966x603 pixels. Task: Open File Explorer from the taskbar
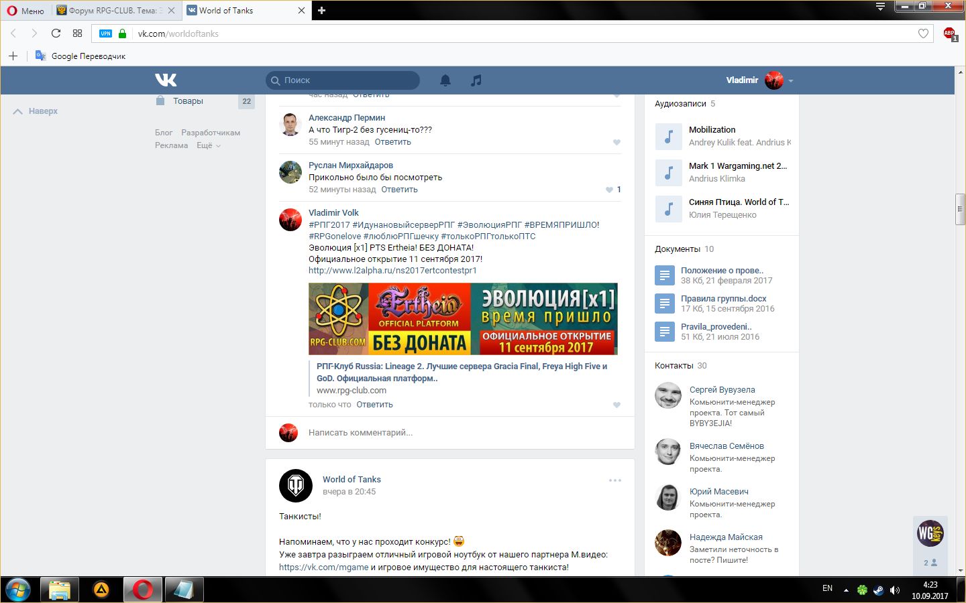point(60,590)
